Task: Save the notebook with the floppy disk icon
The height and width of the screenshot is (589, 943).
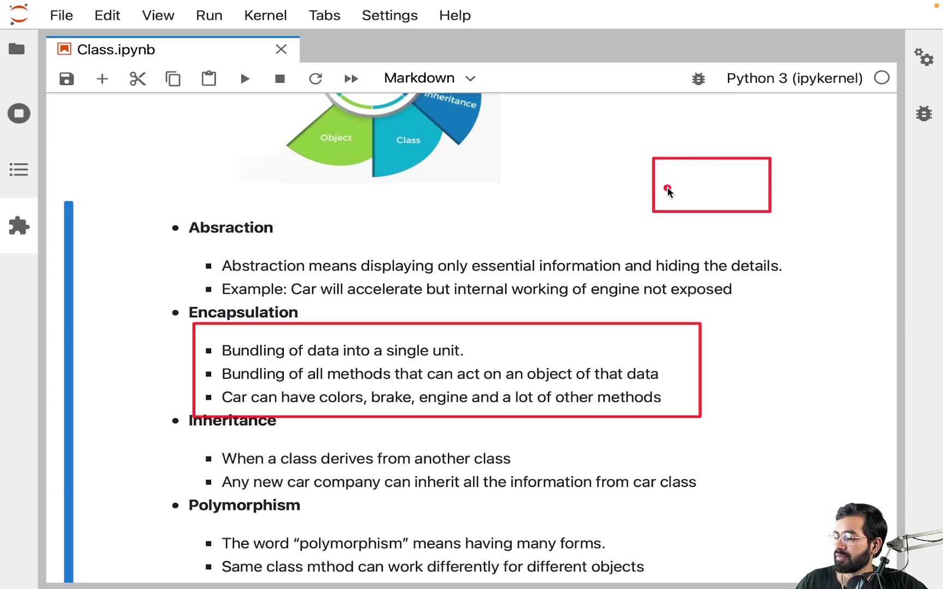Action: 67,79
